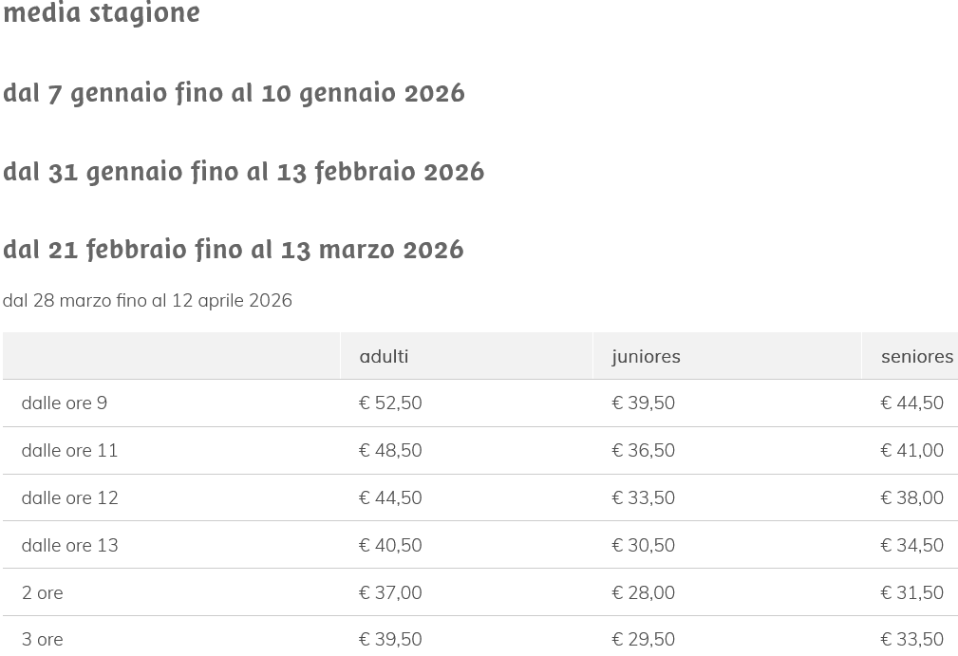Select the seniores price € 38,00
Image resolution: width=958 pixels, height=656 pixels.
pyautogui.click(x=911, y=497)
